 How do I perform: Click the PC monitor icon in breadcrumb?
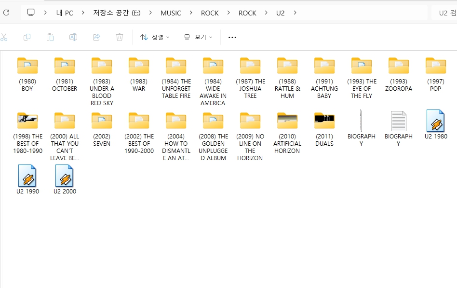[x=31, y=13]
